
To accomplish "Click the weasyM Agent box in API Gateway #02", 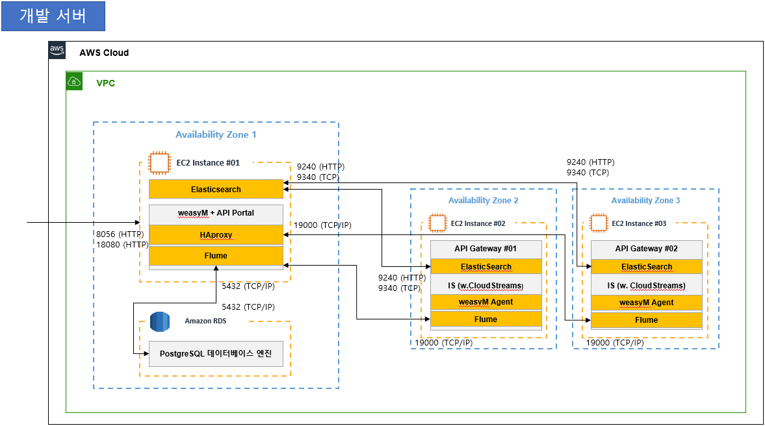I will [646, 302].
